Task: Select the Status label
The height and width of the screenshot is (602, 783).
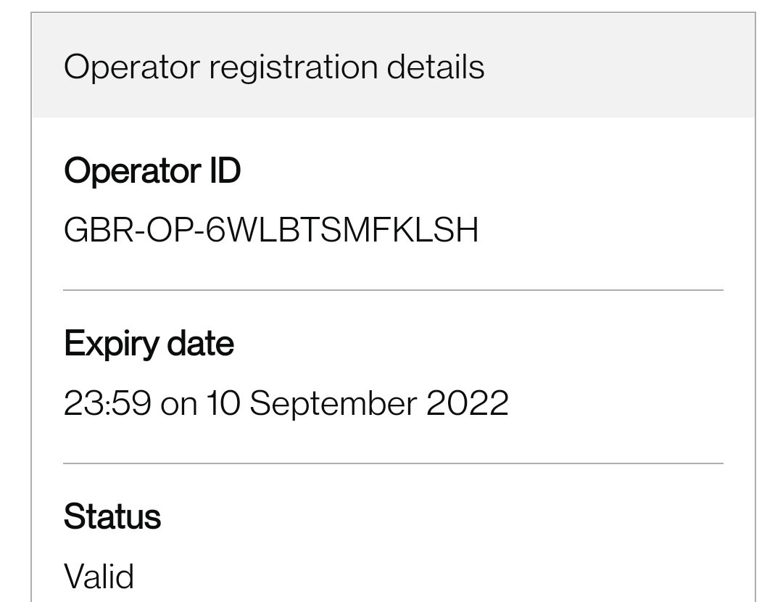Action: point(112,516)
